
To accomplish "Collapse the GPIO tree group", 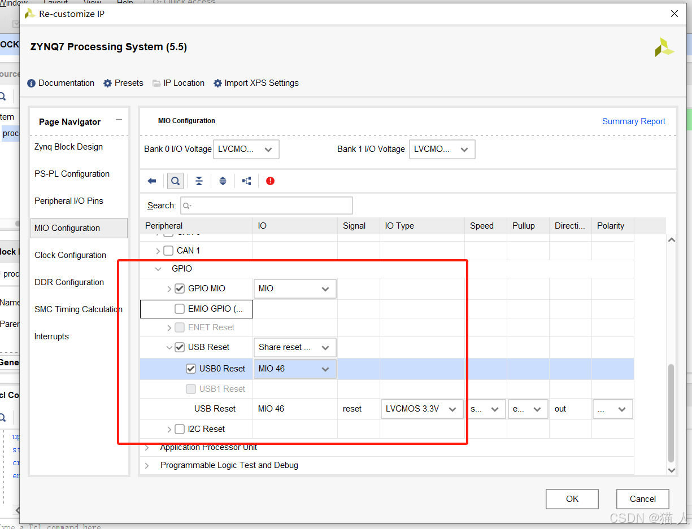I will coord(158,269).
